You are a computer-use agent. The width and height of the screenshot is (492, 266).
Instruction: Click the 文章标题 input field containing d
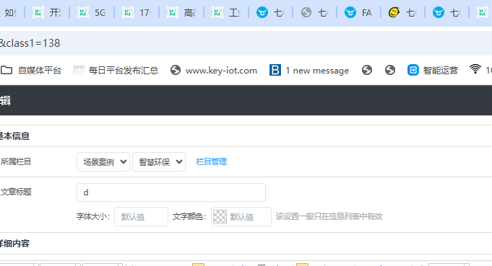click(171, 192)
